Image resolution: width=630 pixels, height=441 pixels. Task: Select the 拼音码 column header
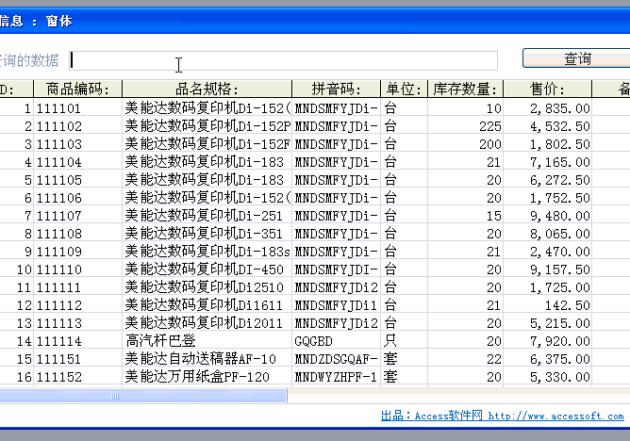click(337, 89)
